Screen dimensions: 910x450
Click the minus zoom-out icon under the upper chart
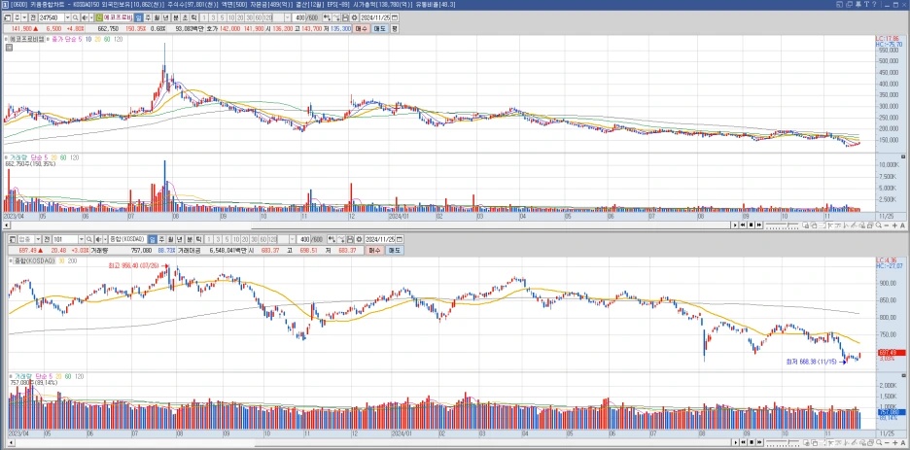pos(887,225)
